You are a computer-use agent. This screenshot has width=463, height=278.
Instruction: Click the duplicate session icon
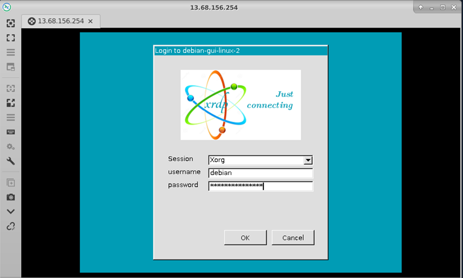point(11,183)
